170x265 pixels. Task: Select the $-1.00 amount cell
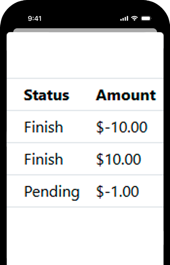(x=117, y=191)
